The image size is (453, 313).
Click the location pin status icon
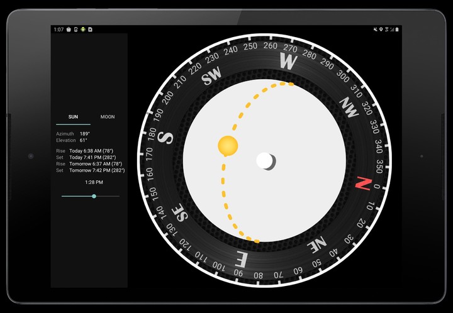pos(381,30)
